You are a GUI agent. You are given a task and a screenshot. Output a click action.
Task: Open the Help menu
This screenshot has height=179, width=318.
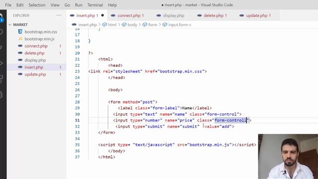[x=112, y=5]
